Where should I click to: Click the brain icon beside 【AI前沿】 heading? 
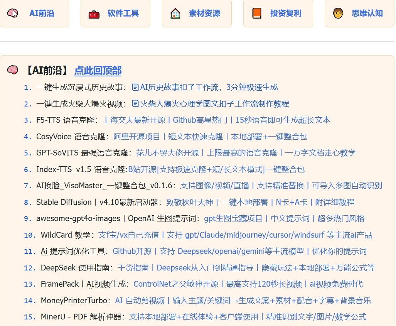point(13,70)
